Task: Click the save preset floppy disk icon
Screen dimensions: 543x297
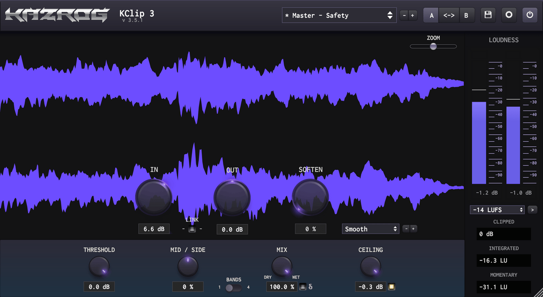Action: pyautogui.click(x=488, y=15)
